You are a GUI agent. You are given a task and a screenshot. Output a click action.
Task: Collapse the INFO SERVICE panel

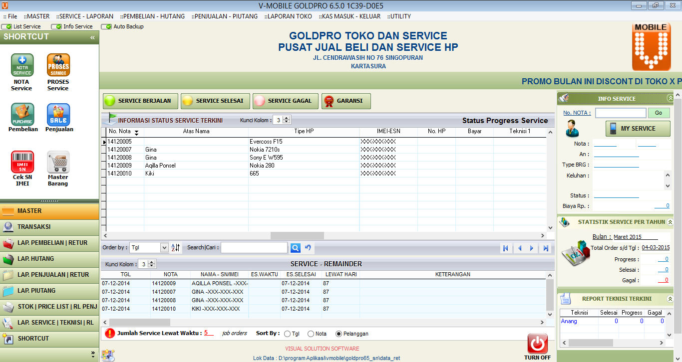click(x=670, y=98)
